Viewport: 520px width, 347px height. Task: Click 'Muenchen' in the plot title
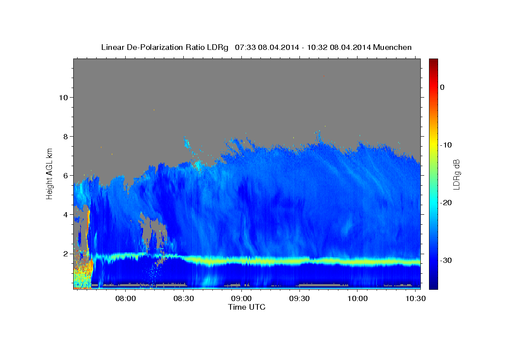[393, 47]
